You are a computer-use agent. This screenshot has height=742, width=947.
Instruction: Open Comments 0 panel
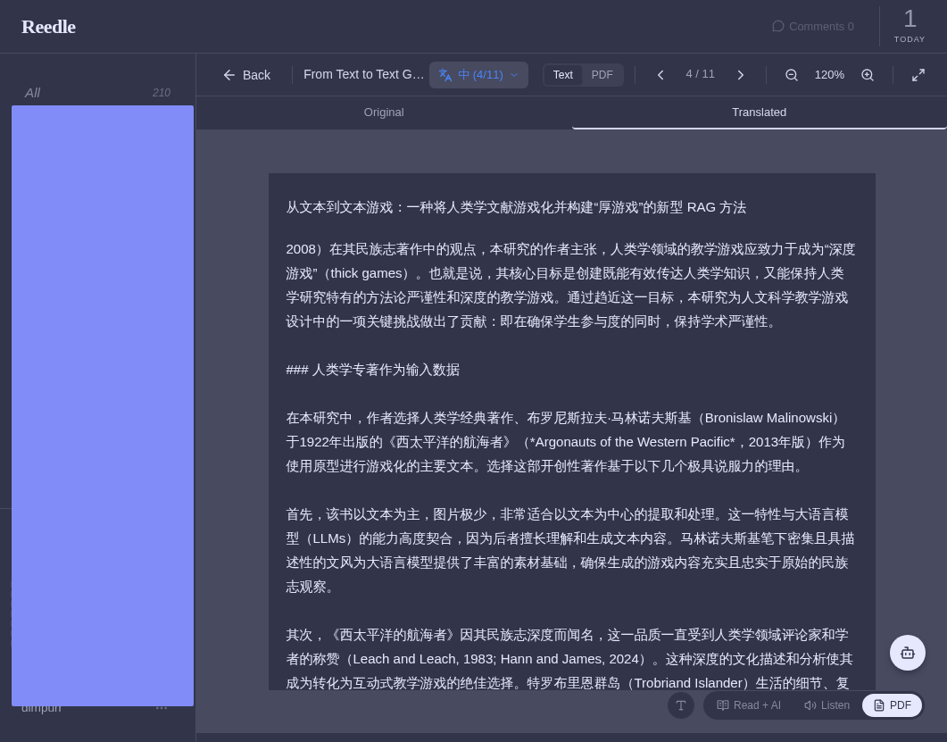(813, 27)
